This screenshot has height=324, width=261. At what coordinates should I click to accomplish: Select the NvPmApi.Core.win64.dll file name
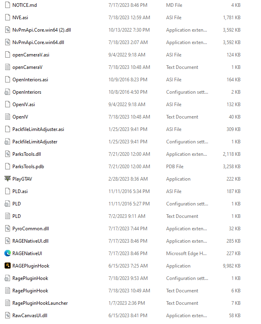click(38, 42)
